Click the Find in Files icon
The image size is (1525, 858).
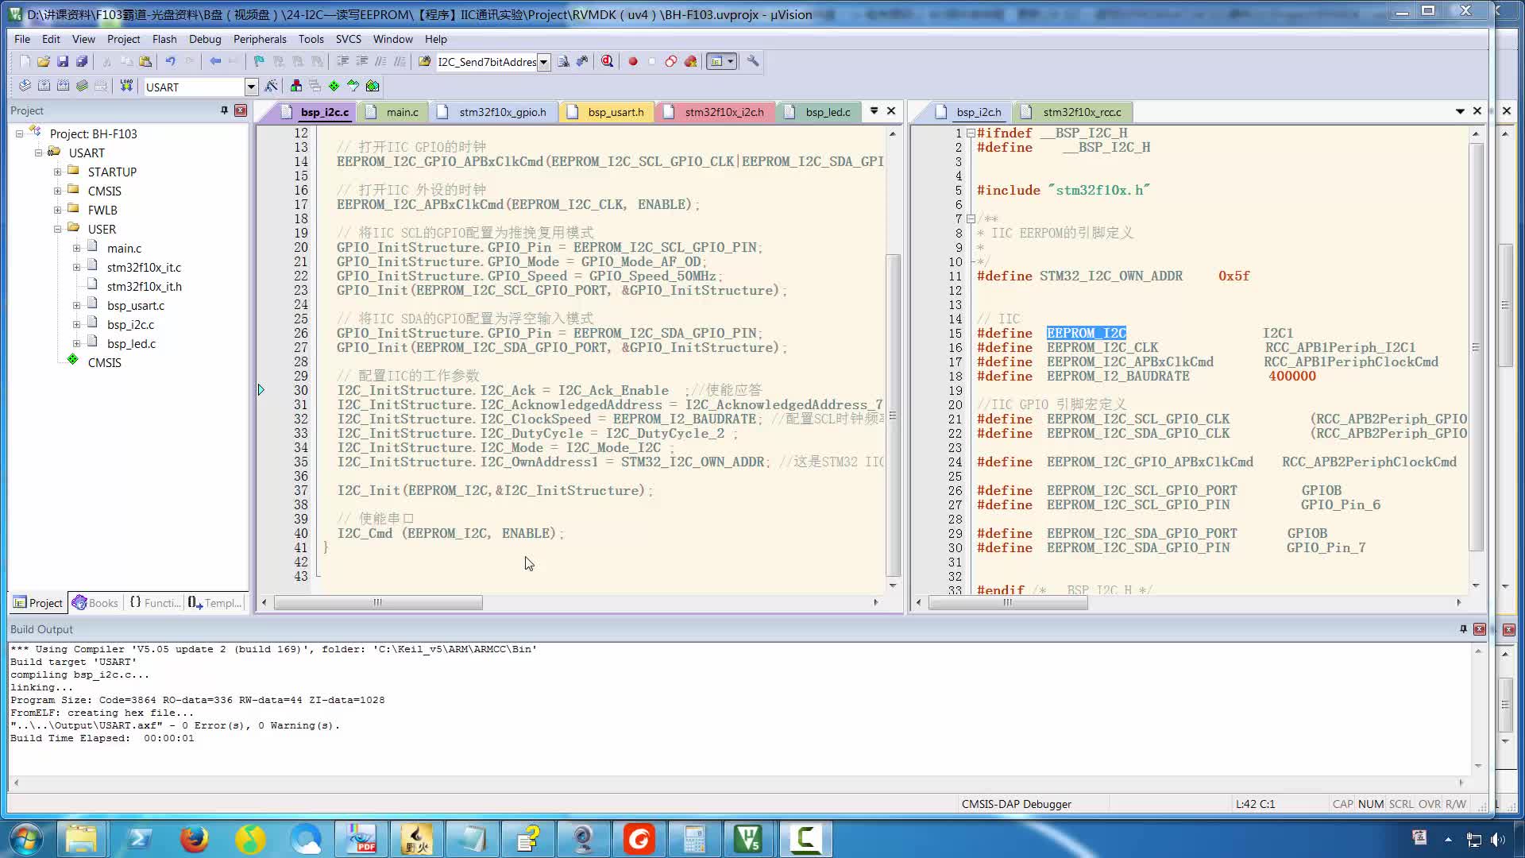coord(424,61)
